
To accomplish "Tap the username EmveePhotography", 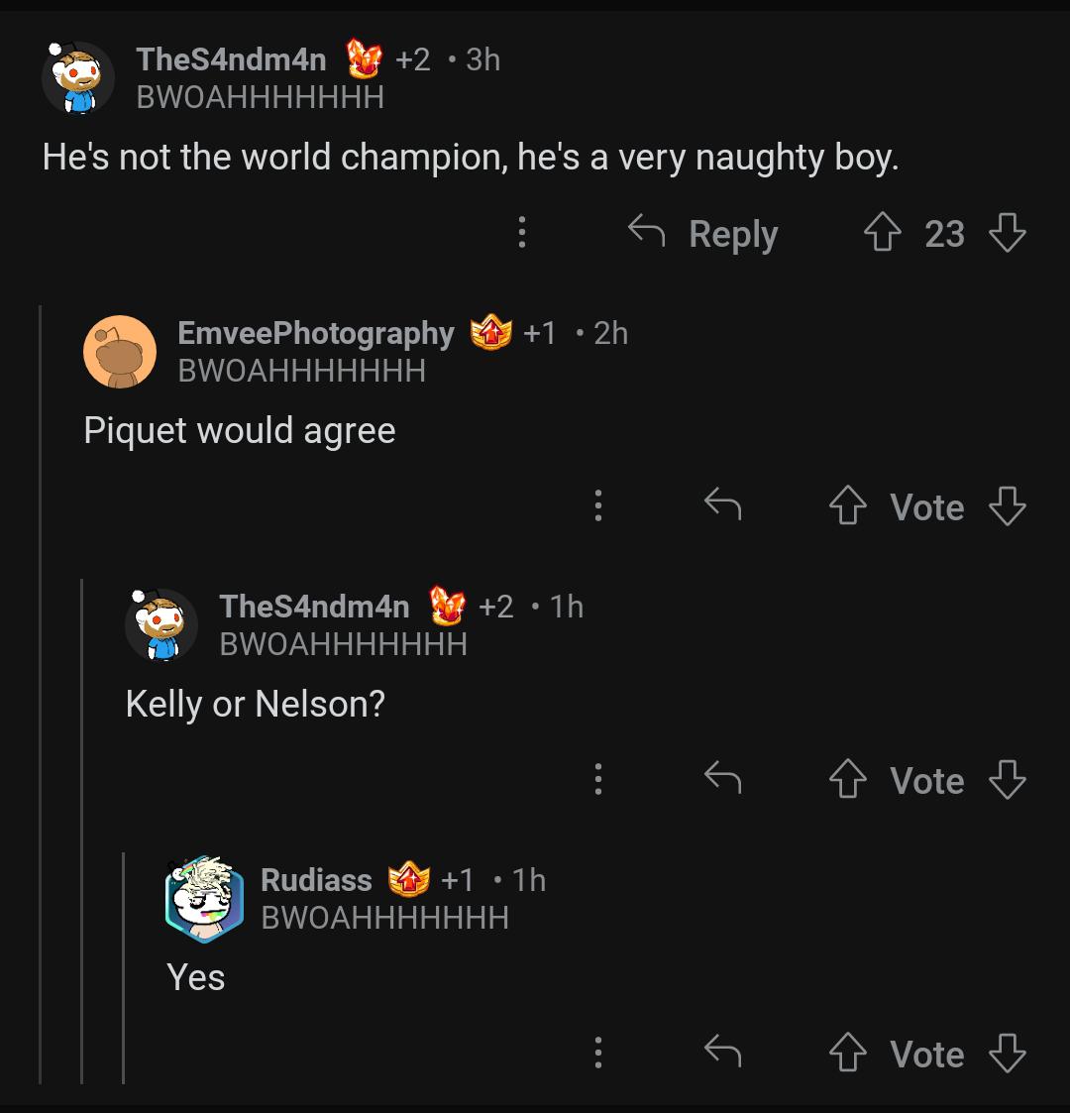I will click(314, 333).
